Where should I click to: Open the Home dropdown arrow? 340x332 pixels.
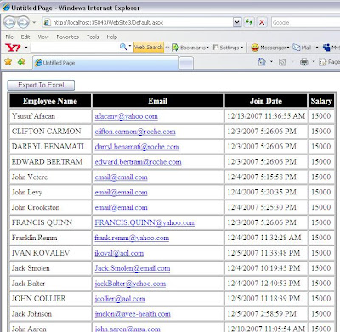point(271,62)
